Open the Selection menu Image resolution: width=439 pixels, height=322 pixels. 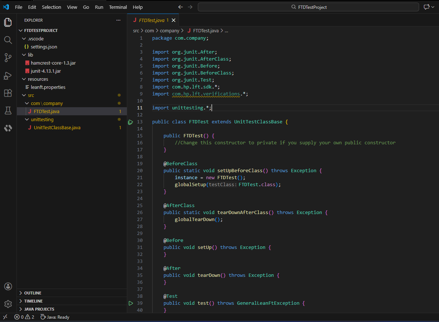[51, 7]
